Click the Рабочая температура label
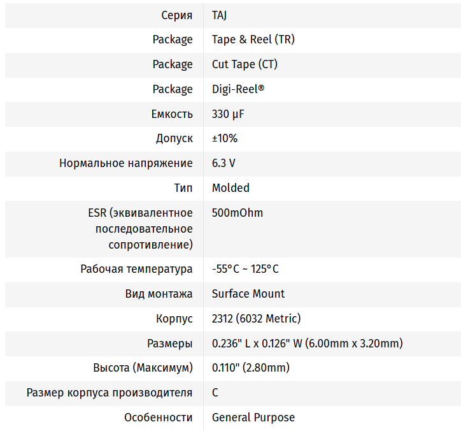Screen dimensions: 461x436 click(x=137, y=269)
